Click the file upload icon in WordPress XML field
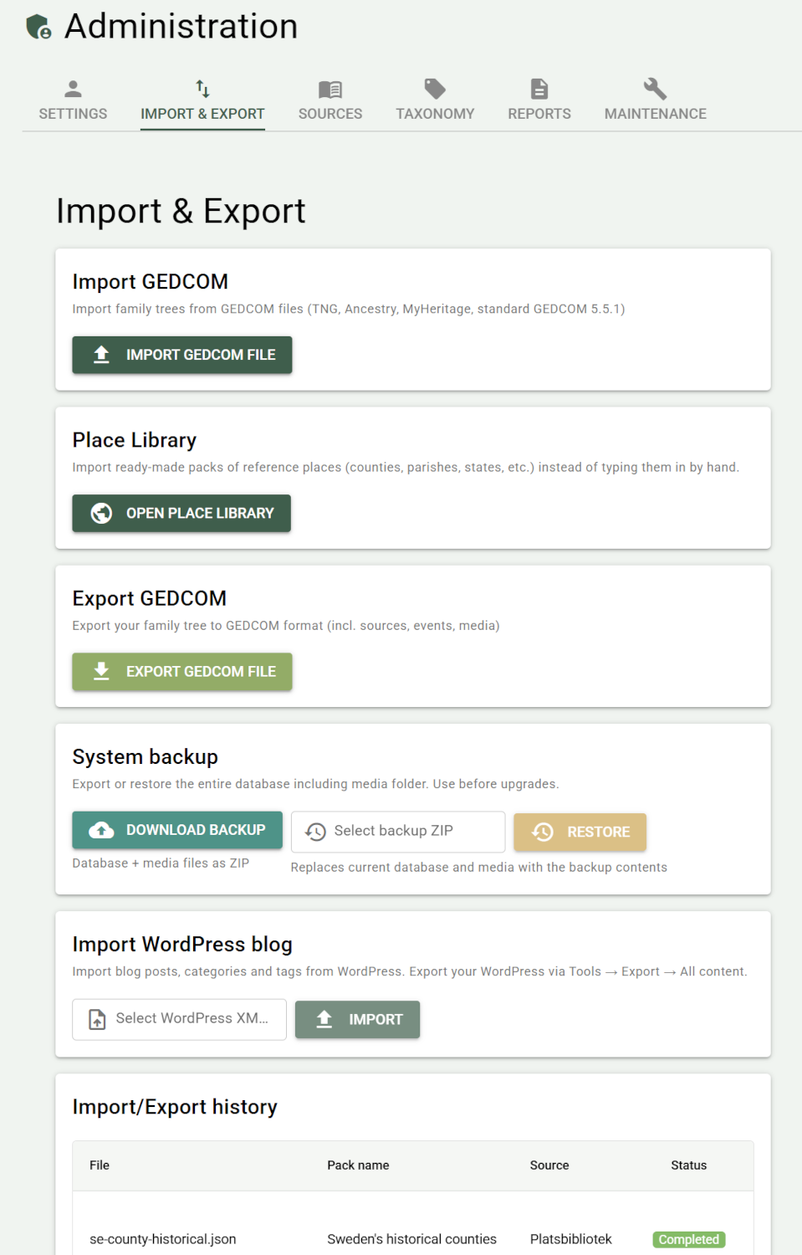This screenshot has width=802, height=1255. (x=97, y=1019)
